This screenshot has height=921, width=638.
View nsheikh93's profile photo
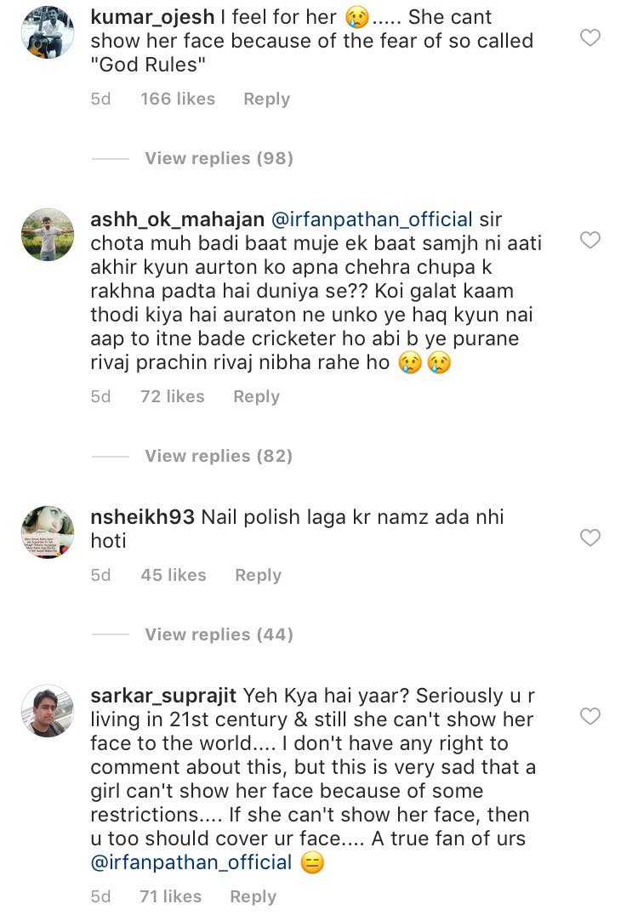point(48,532)
